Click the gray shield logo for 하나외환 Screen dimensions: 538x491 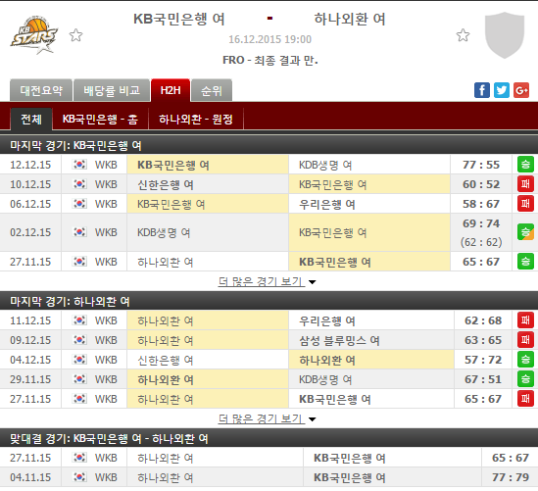pos(505,35)
